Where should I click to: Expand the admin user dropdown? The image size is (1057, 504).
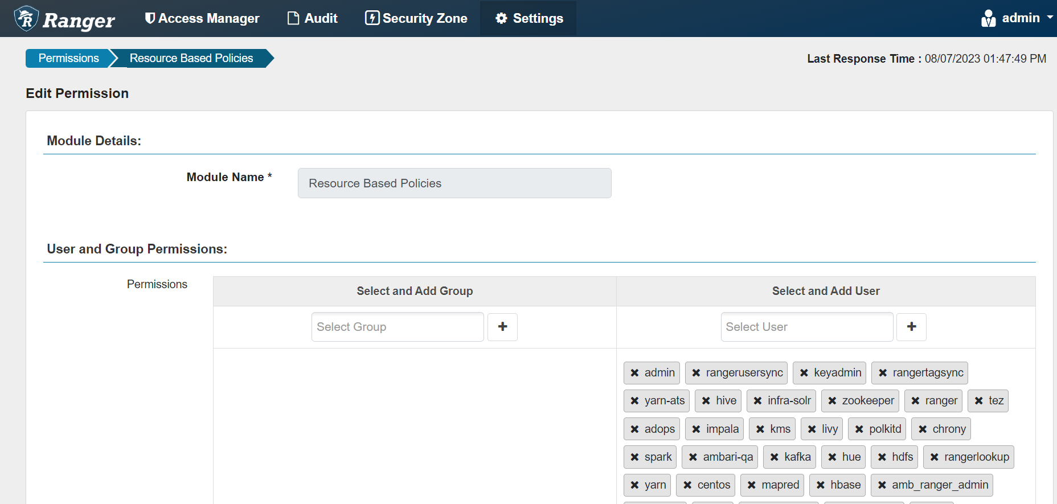(1017, 18)
